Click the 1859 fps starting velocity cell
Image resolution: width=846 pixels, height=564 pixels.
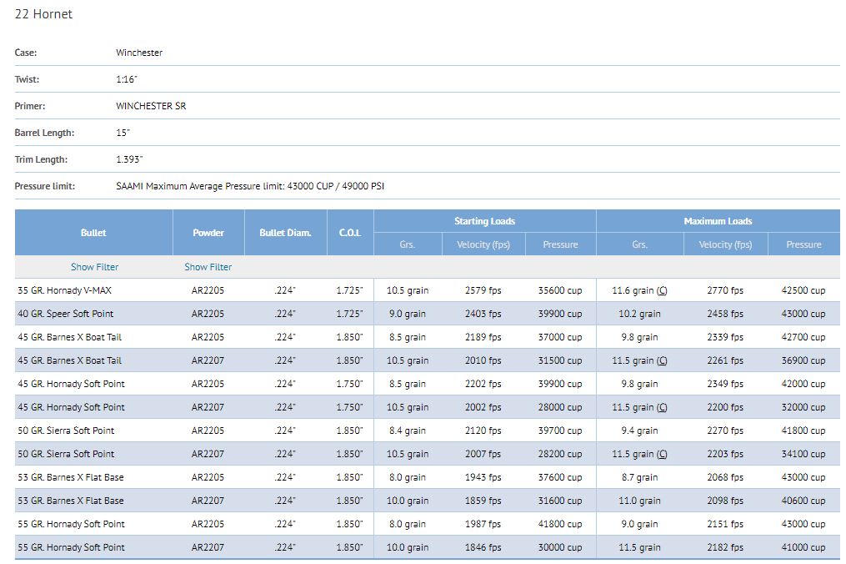483,501
